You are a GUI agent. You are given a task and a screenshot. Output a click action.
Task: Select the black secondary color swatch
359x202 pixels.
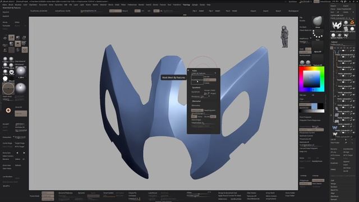click(320, 106)
